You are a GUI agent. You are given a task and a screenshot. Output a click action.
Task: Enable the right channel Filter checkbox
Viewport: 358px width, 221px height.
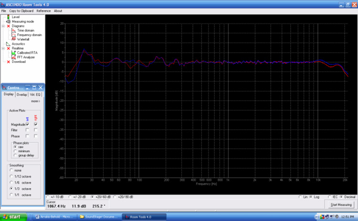35,130
